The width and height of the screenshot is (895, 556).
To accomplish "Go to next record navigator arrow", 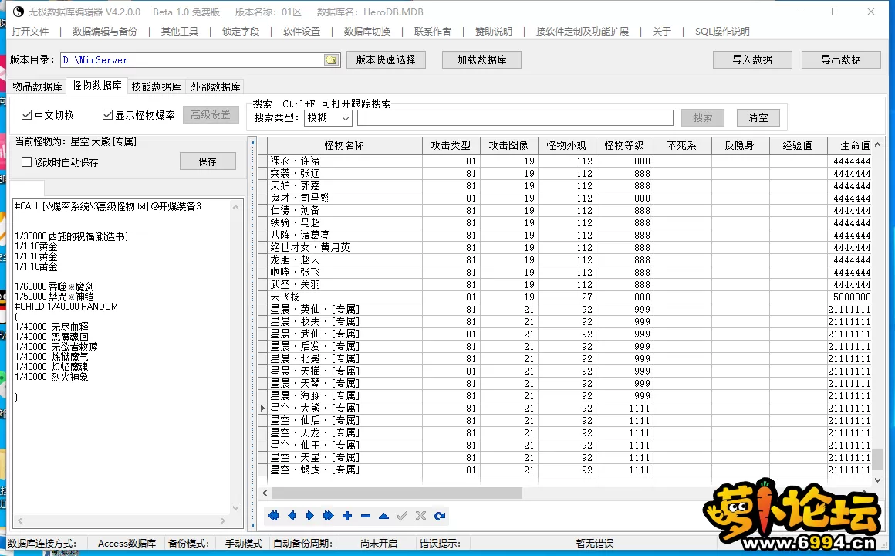I will (310, 516).
